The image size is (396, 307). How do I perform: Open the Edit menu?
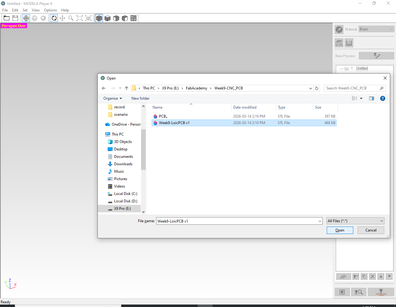15,10
